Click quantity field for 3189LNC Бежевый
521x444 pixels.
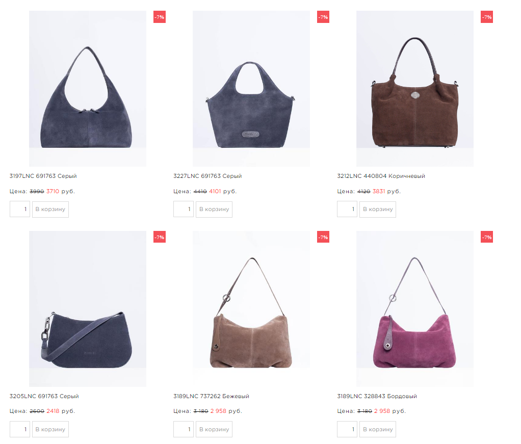point(184,429)
